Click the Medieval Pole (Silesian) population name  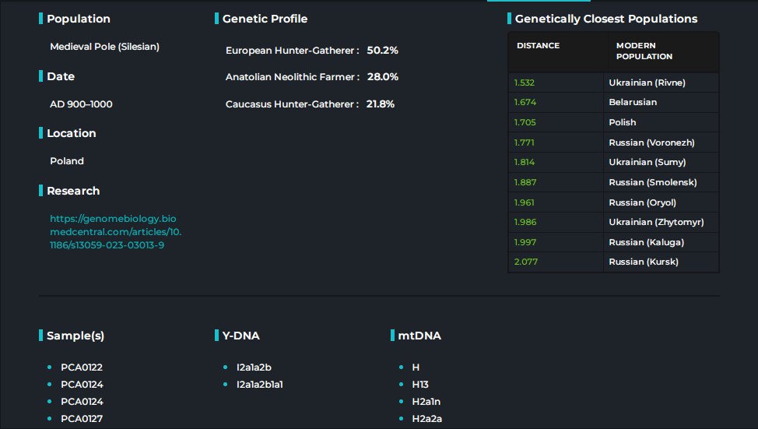pos(104,47)
